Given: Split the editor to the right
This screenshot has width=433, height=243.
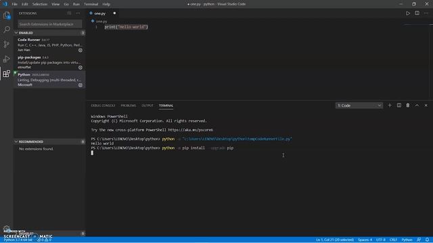Looking at the screenshot, I should coord(417,13).
